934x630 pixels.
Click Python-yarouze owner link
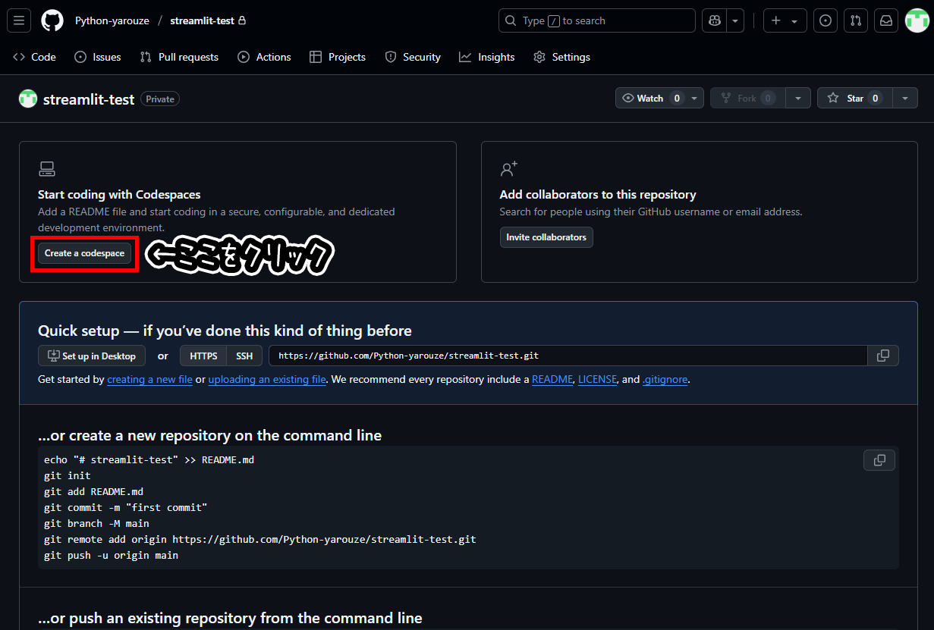coord(112,20)
